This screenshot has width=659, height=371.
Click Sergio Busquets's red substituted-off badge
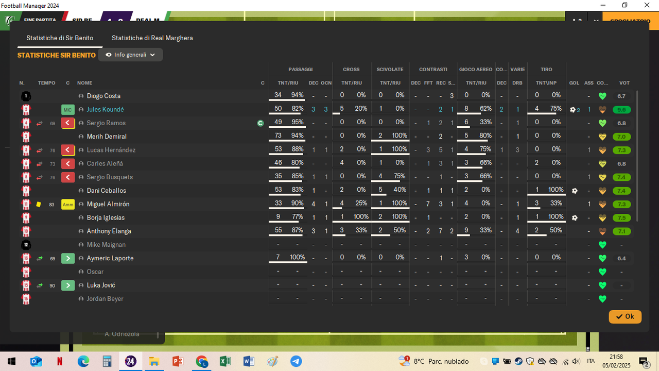(68, 177)
